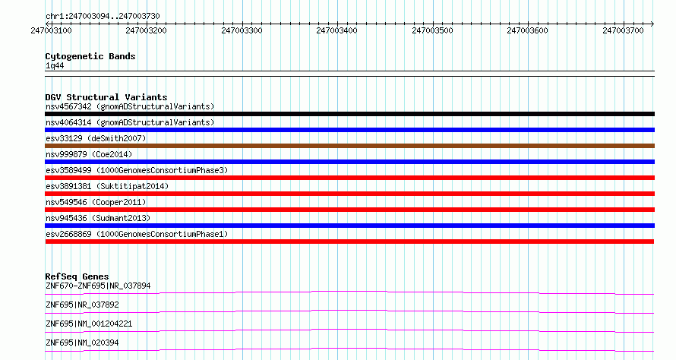Click the red bar under esv3589499

tap(349, 178)
